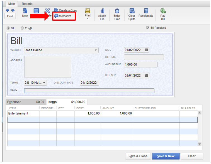Screen dimensions: 211x164
Task: Click the Save floppy disk icon
Action: [36, 11]
